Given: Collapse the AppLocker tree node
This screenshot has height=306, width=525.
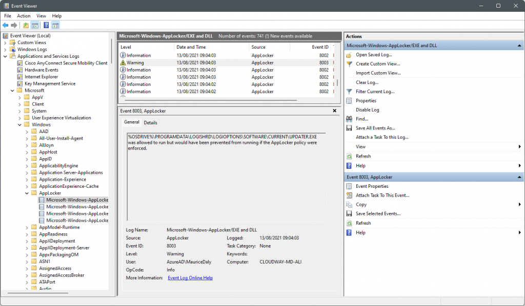Looking at the screenshot, I should [27, 193].
